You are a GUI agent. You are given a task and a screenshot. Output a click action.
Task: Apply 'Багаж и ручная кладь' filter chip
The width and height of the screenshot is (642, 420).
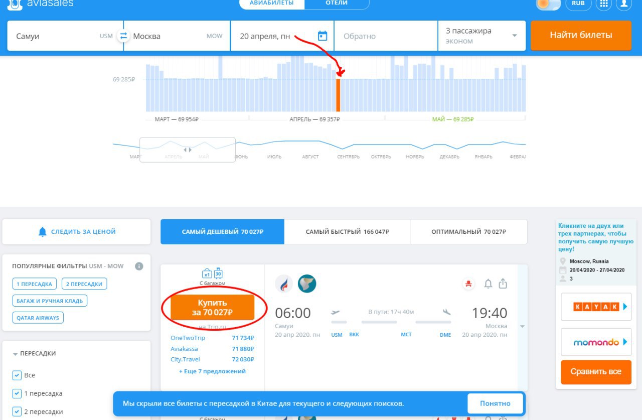50,301
